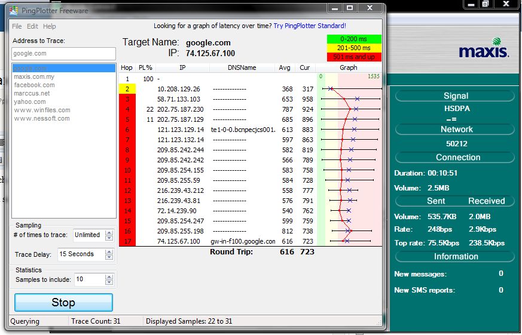
Task: Click the PingPlotter app icon in title bar
Action: pos(14,11)
